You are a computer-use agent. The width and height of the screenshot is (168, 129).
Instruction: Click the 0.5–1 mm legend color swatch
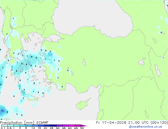tap(11, 126)
